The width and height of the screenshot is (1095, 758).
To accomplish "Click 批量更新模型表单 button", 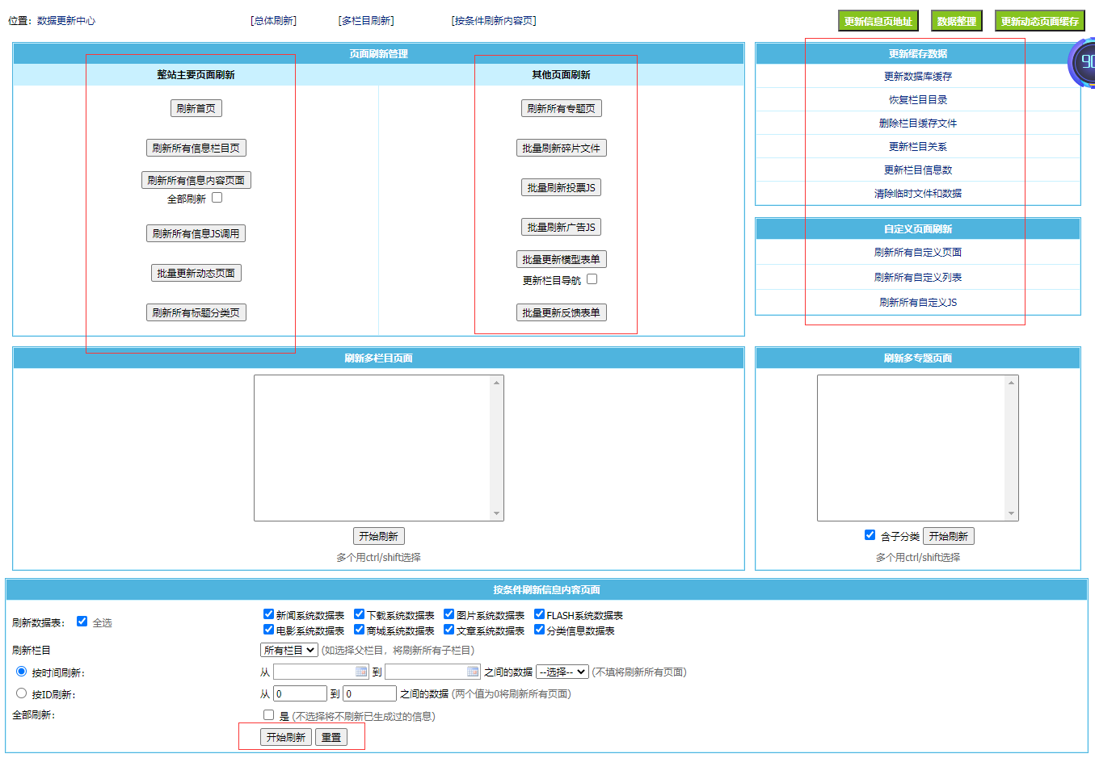I will [562, 259].
